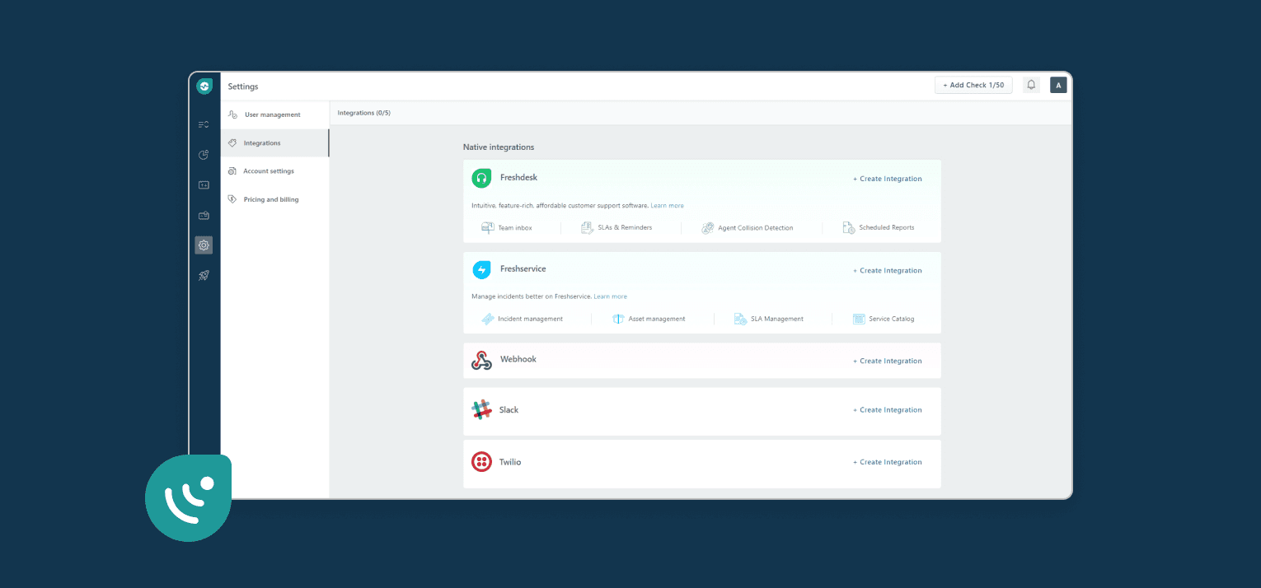Create a Slack integration
Image resolution: width=1261 pixels, height=588 pixels.
click(x=888, y=410)
